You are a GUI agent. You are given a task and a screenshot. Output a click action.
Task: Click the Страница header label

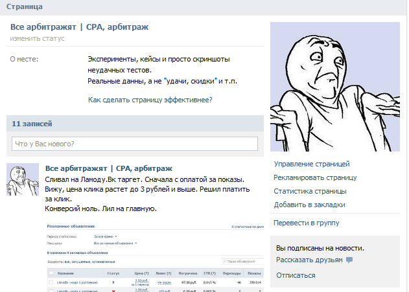[x=24, y=6]
